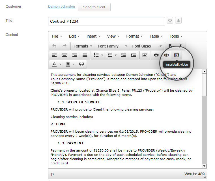Open Damon Johnston customer link
The image size is (215, 181).
61,7
